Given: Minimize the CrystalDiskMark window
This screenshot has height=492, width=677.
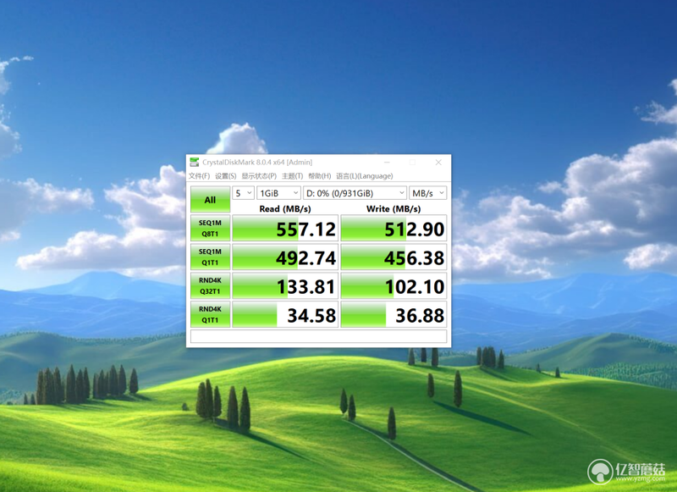Looking at the screenshot, I should point(387,163).
